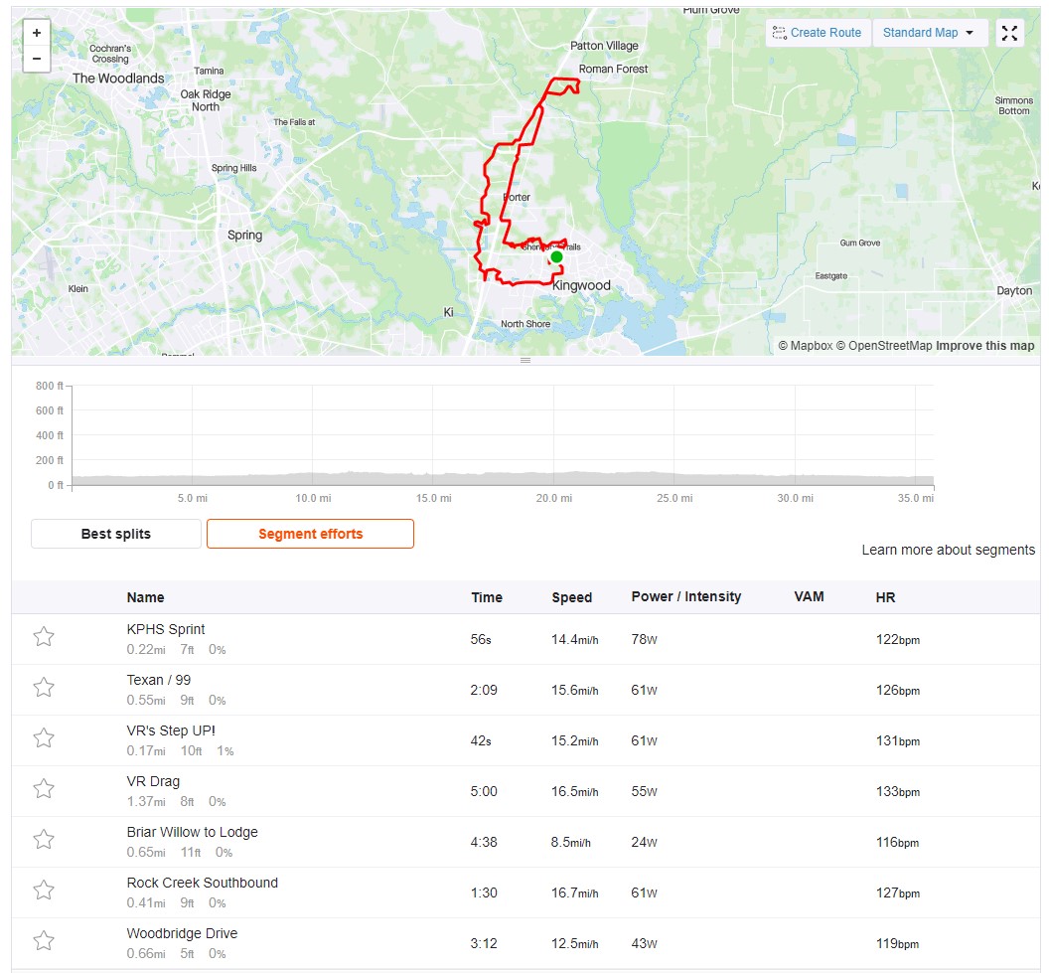This screenshot has width=1049, height=973.
Task: Click the elevation chart at 20.0 mi
Action: pos(554,478)
